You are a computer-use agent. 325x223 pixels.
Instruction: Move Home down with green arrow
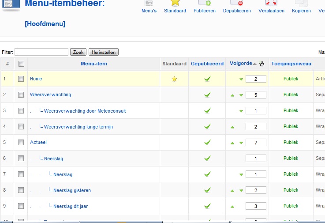pyautogui.click(x=241, y=79)
